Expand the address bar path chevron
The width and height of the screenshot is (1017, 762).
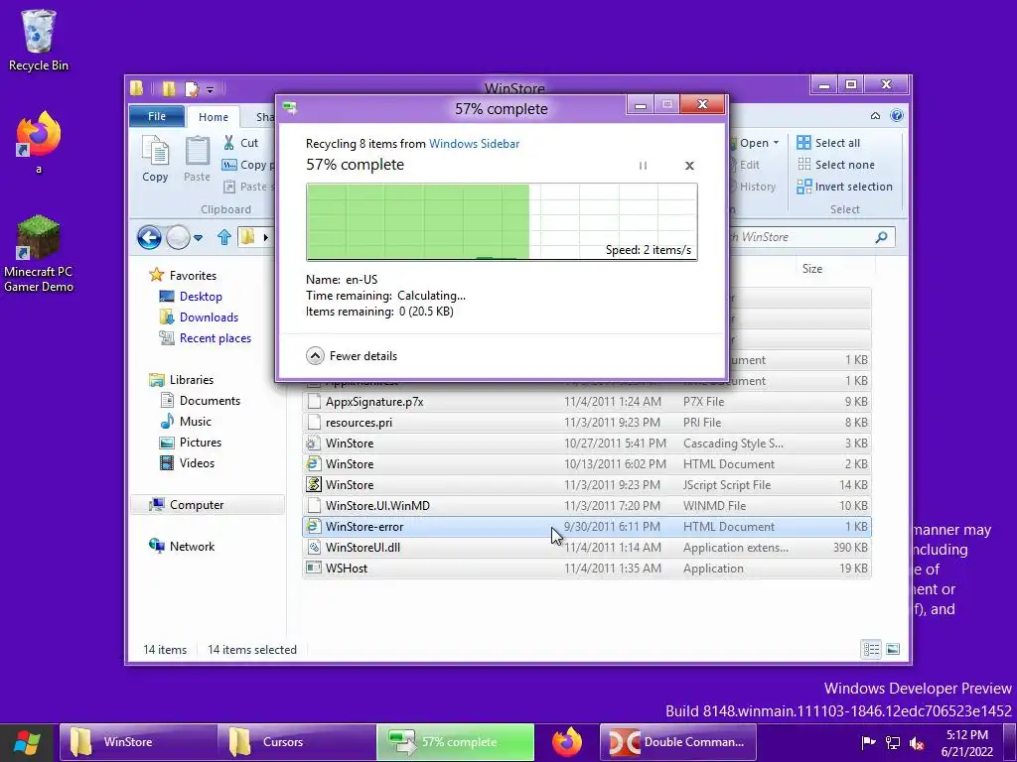(265, 237)
